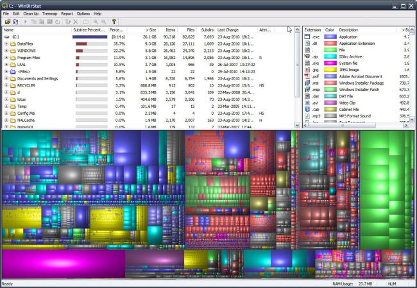This screenshot has width=417, height=288.
Task: Expand the WINDOWS folder node
Action: click(6, 51)
